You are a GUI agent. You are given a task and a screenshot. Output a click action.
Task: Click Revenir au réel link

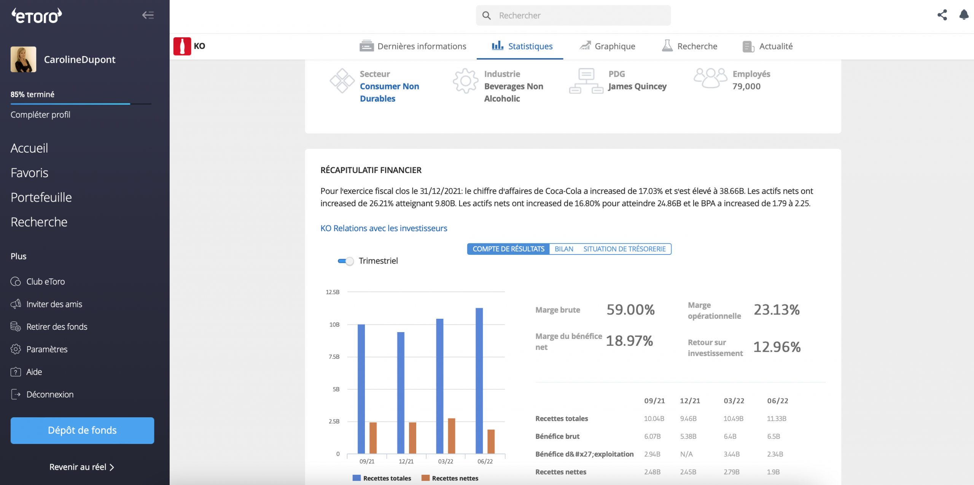point(82,467)
